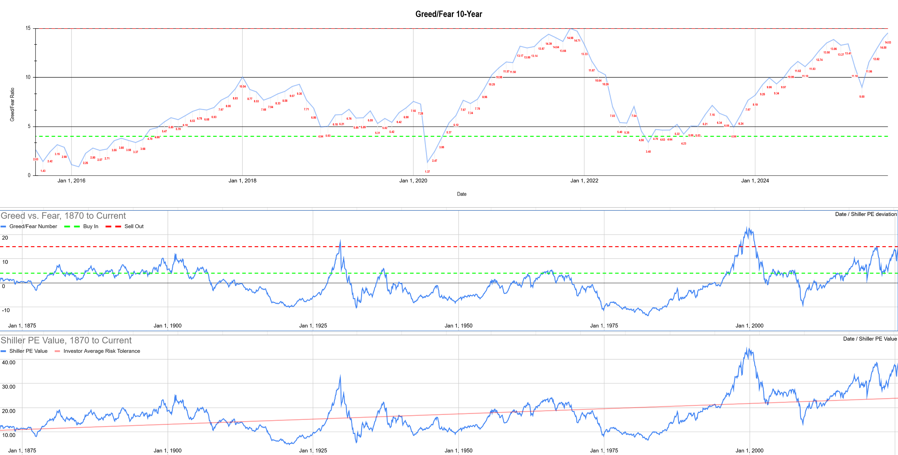Click the pink swatch beside 'Investor Average Risk Tolerance'

click(57, 352)
